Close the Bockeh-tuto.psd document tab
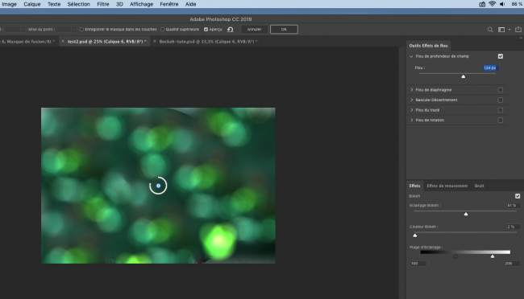This screenshot has width=524, height=299. click(x=155, y=41)
